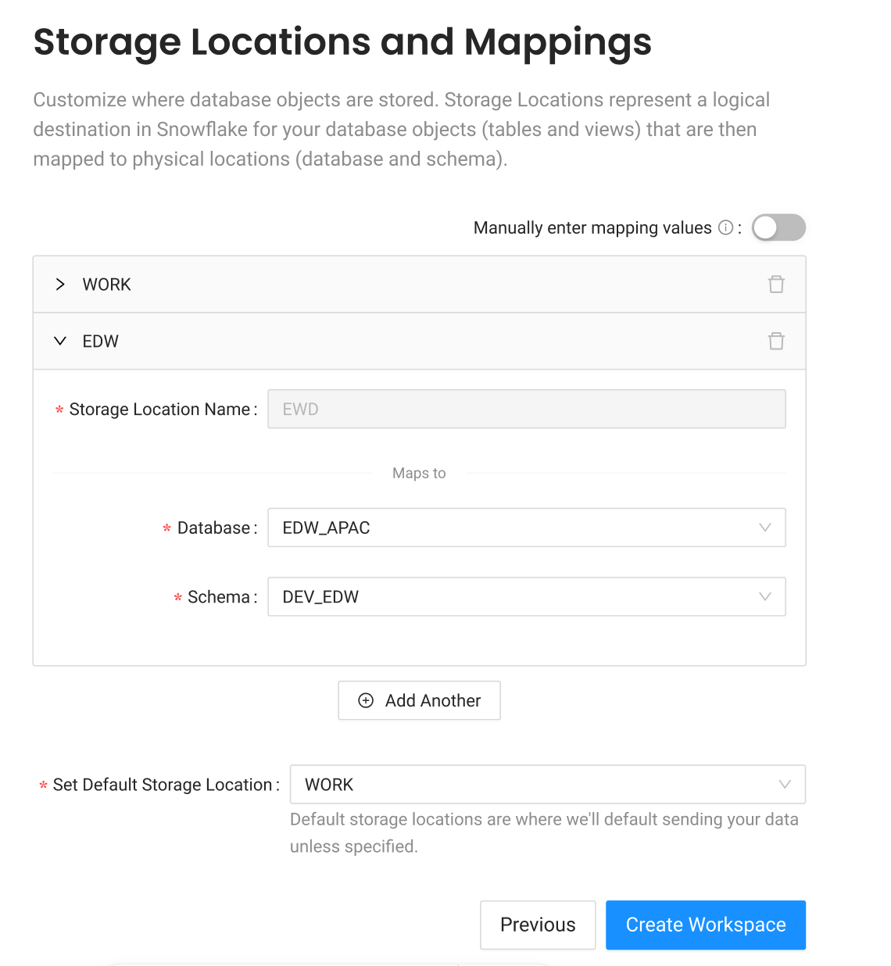
Task: Open the Schema dropdown showing DEV_EDW
Action: click(x=527, y=596)
